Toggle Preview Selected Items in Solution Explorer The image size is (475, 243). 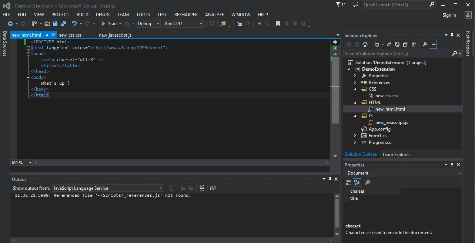[433, 44]
